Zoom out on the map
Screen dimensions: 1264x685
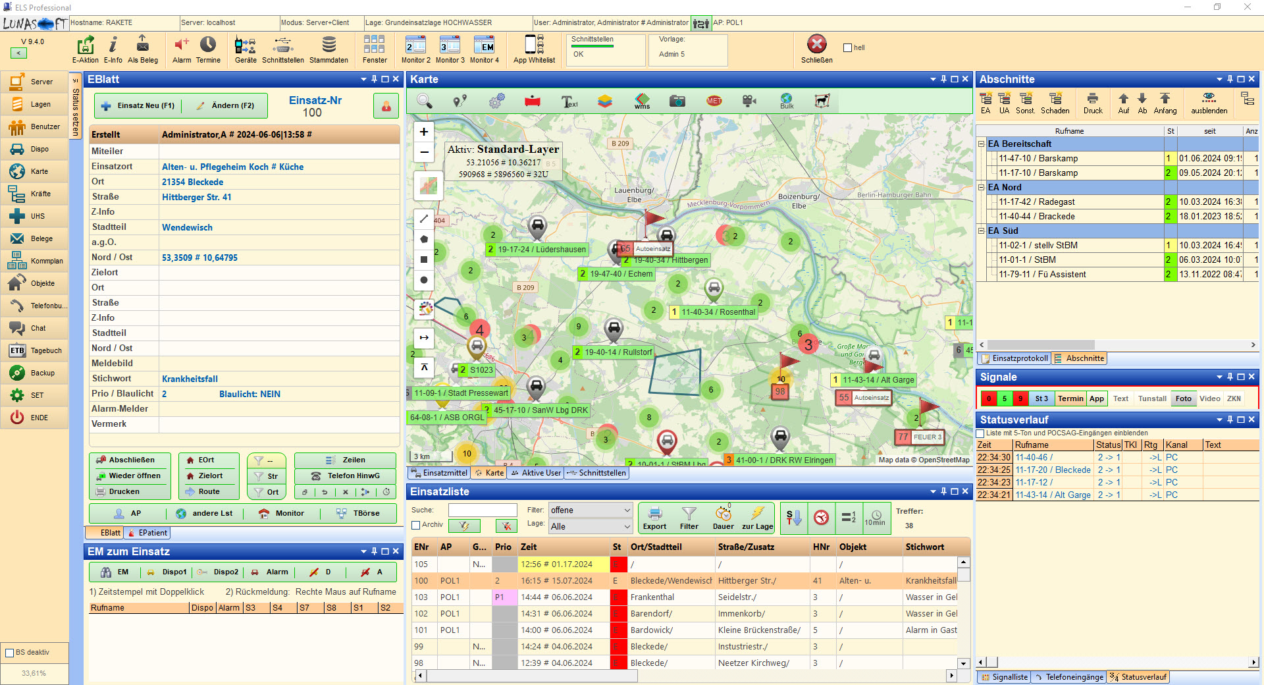pos(424,152)
